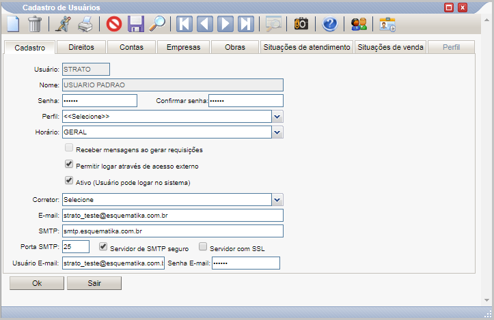Open the disabled Perfil tab
Image resolution: width=494 pixels, height=320 pixels.
click(451, 47)
